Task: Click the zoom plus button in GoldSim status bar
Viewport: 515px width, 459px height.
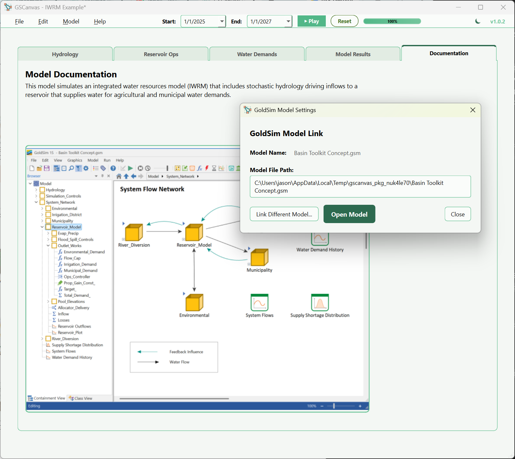Action: 360,406
